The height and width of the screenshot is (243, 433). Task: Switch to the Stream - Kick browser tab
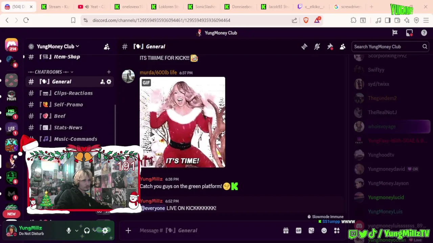point(55,7)
